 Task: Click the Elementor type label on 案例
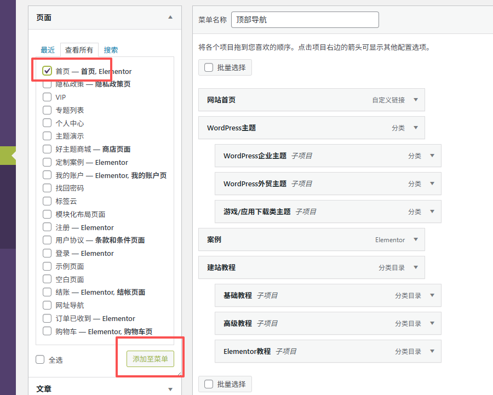390,240
